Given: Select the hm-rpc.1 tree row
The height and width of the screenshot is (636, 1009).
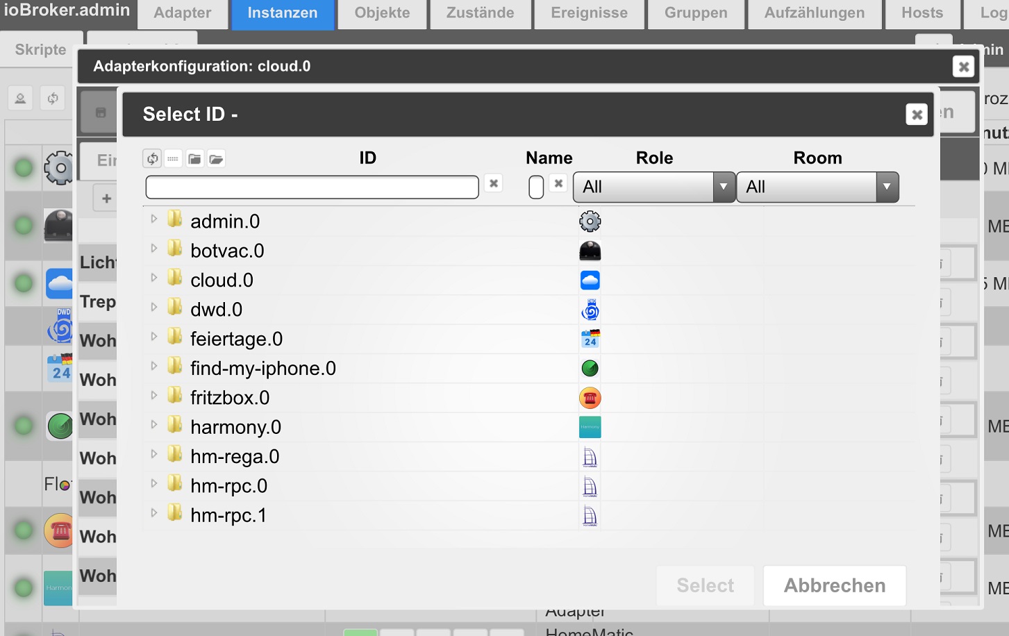Looking at the screenshot, I should coord(529,515).
